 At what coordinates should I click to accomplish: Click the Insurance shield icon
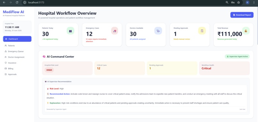pyautogui.click(x=6, y=63)
